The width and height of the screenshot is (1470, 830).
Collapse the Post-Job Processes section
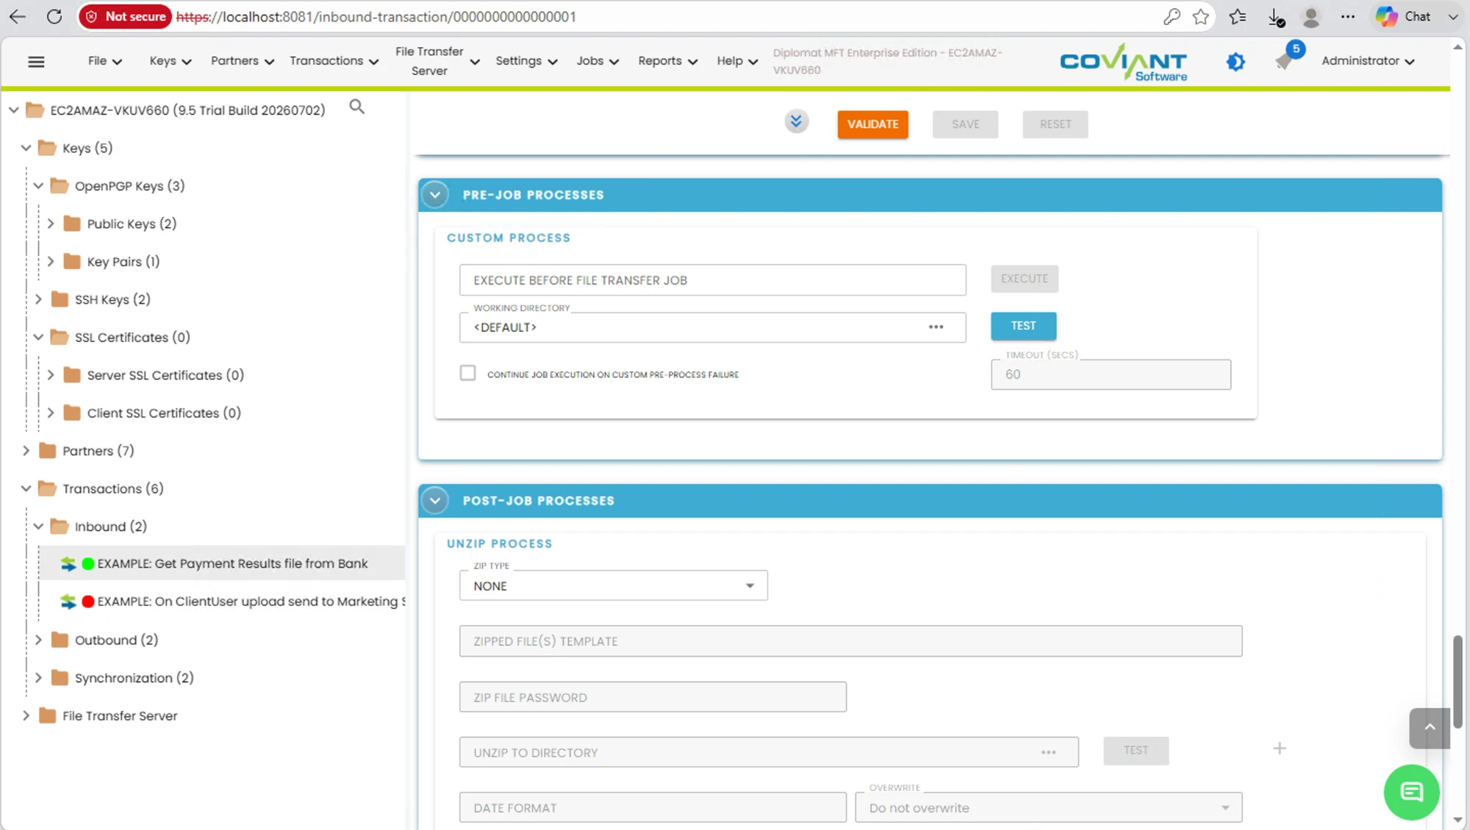(435, 501)
